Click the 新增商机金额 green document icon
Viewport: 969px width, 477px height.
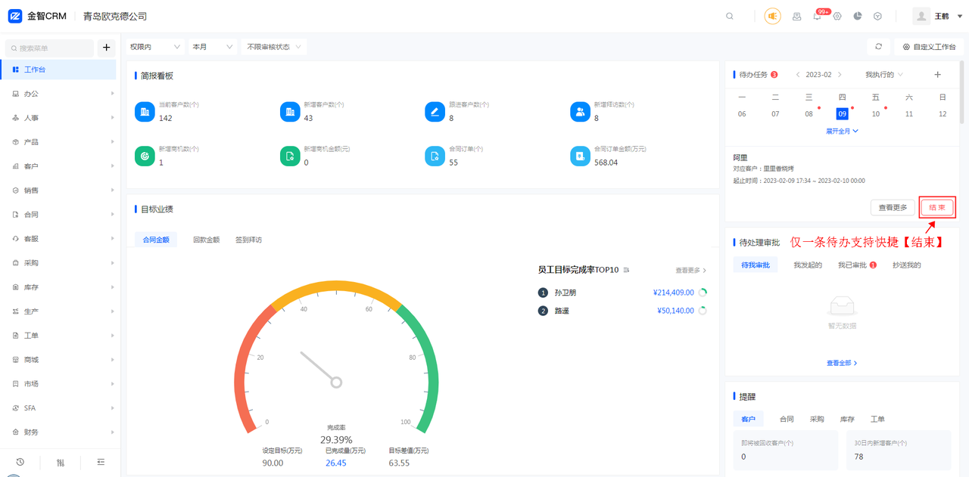pos(289,156)
